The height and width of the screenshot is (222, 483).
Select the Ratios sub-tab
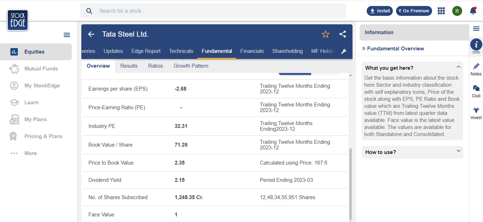[x=156, y=66]
